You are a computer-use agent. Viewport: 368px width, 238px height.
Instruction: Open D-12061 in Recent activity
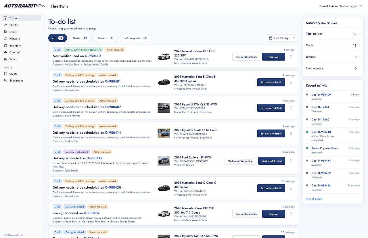(x=323, y=107)
